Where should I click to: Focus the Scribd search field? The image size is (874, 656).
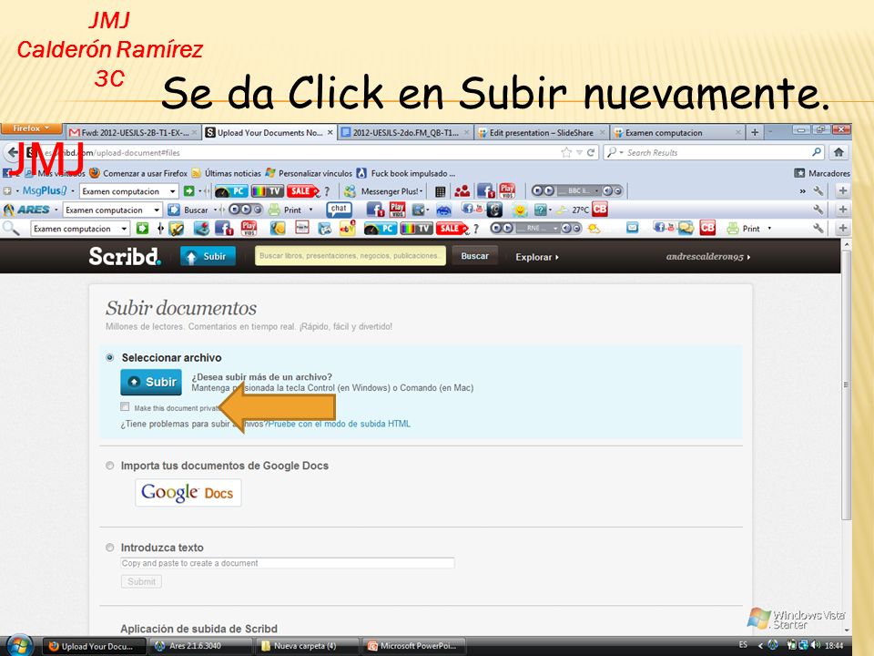[350, 256]
